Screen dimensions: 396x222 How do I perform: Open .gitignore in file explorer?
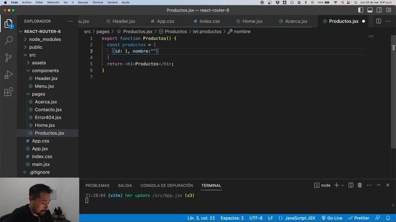point(40,172)
